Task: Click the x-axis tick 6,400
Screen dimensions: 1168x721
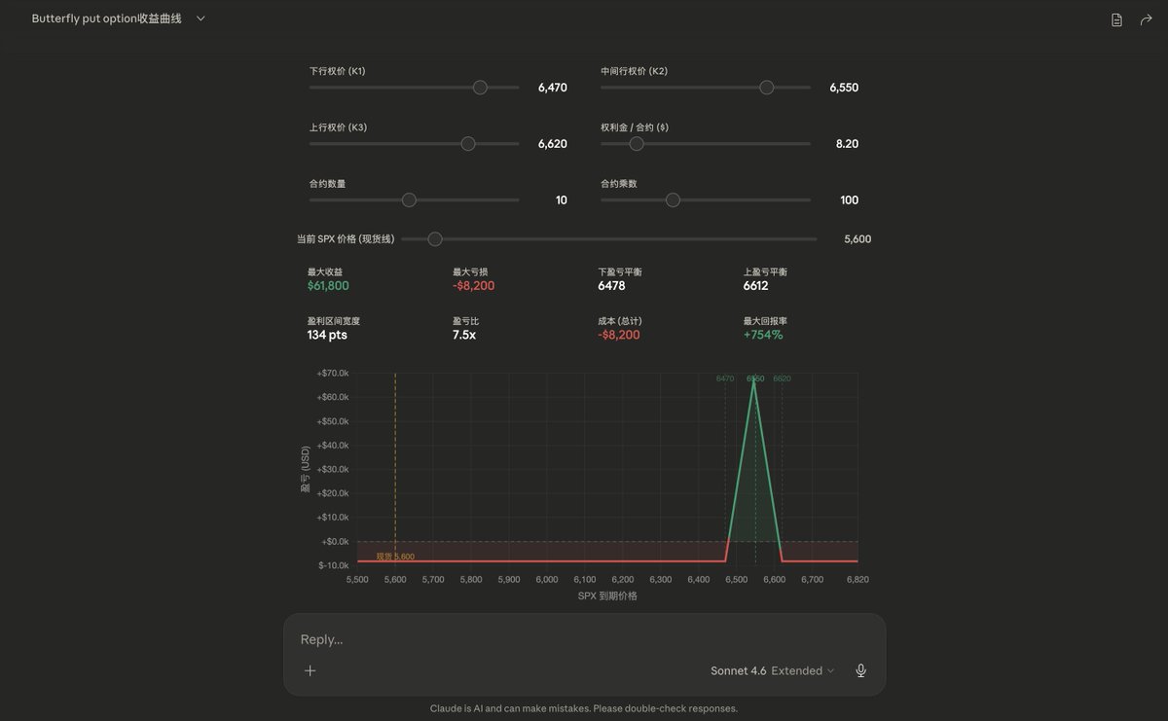Action: (x=698, y=579)
